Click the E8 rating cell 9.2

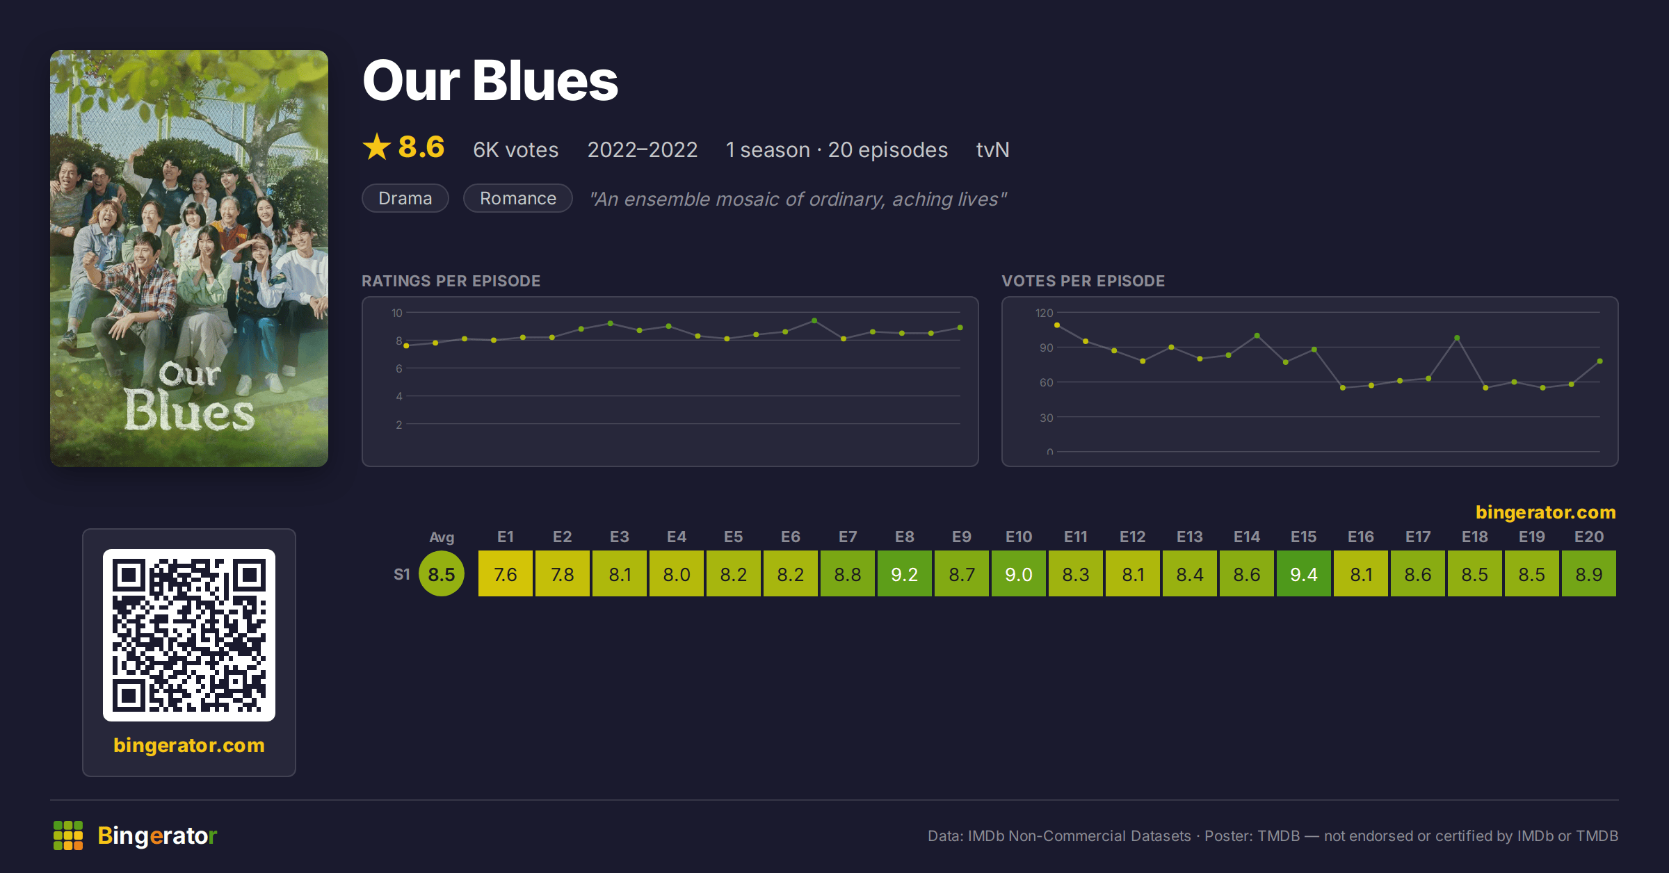[x=905, y=574]
